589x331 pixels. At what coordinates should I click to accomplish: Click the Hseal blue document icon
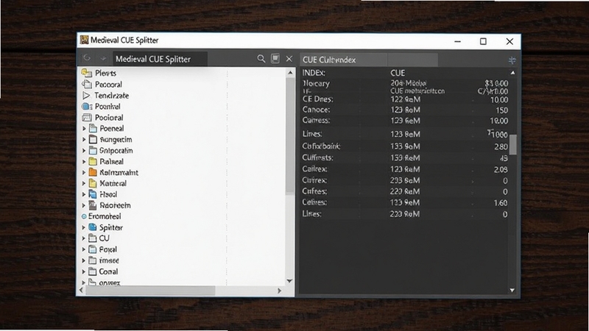(93, 194)
